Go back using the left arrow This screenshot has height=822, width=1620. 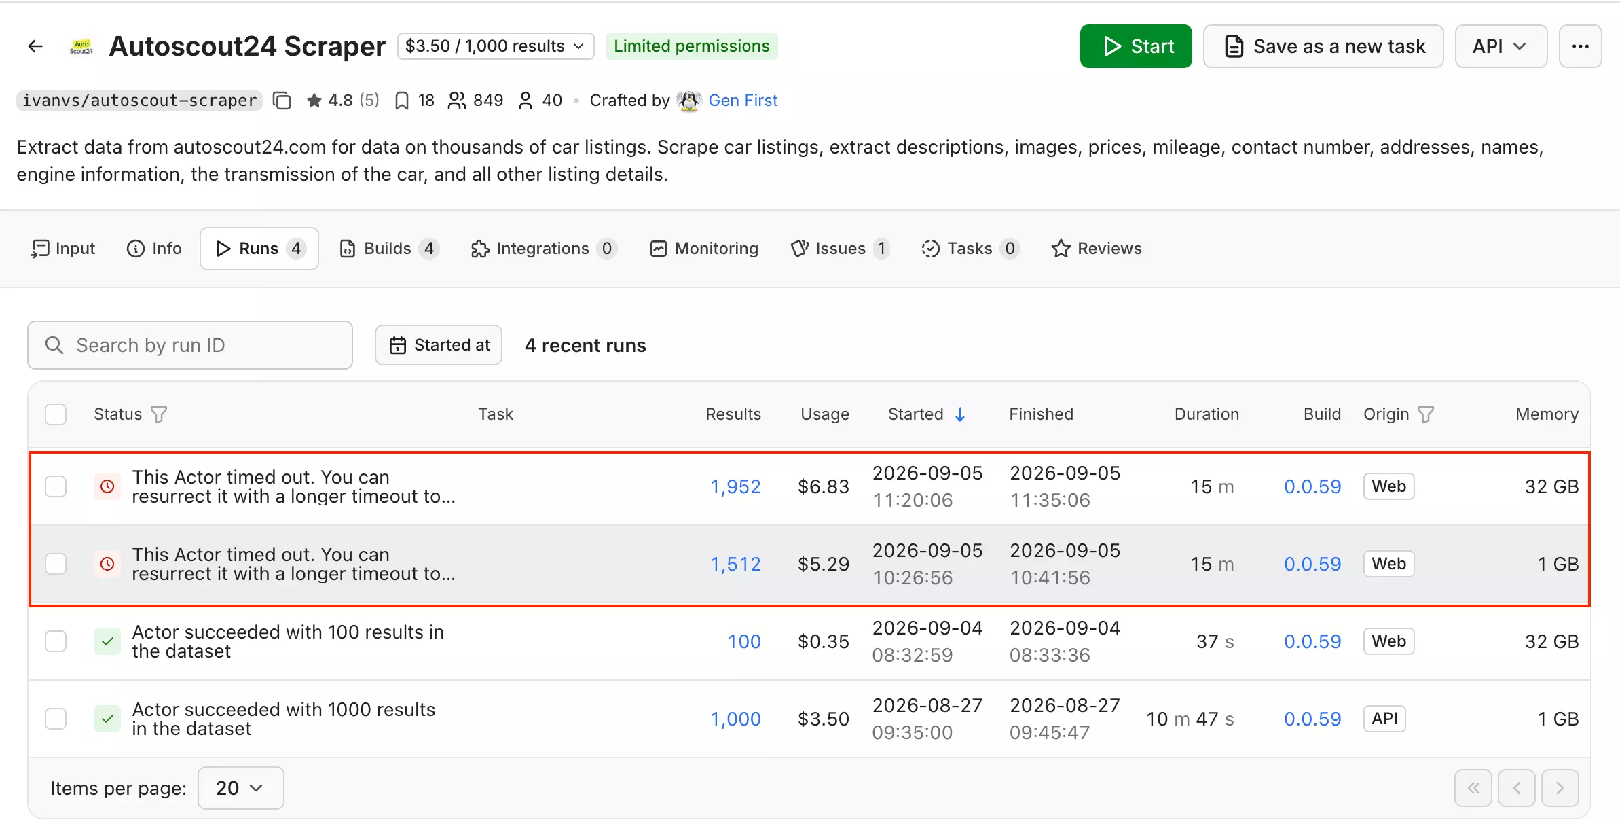(x=35, y=46)
